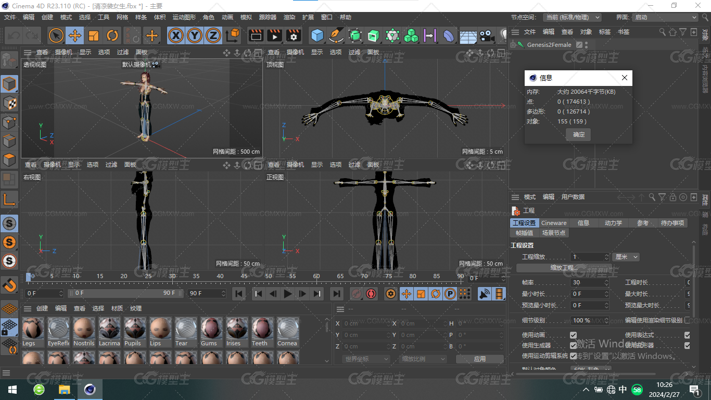Open the MoGraph Cloner icon

[x=411, y=35]
